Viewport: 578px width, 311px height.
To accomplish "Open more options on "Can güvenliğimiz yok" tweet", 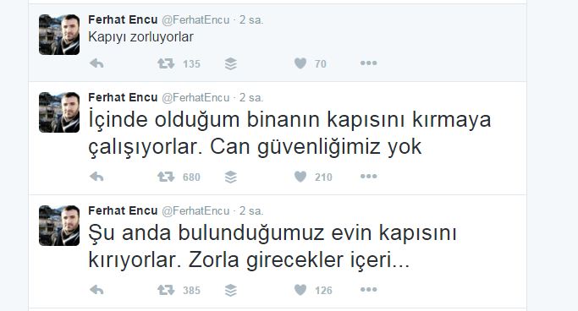I will click(x=369, y=177).
